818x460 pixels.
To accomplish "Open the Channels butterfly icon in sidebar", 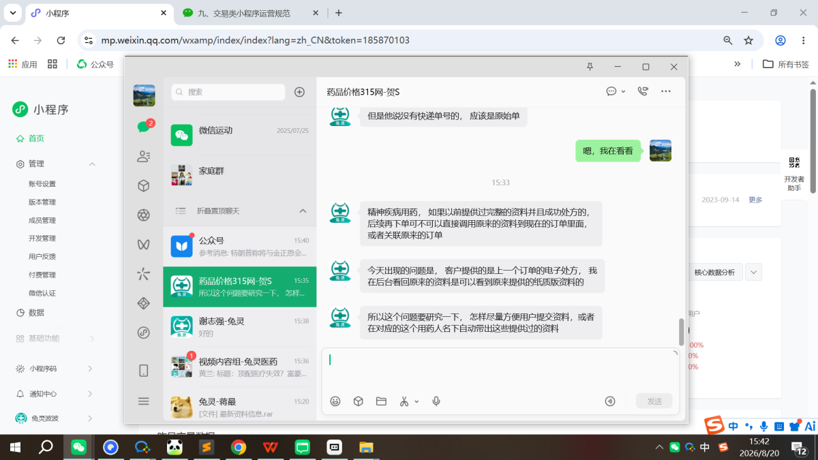I will 143,244.
